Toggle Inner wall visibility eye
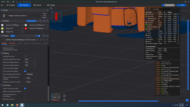This screenshot has width=190, height=107. click(178, 15)
